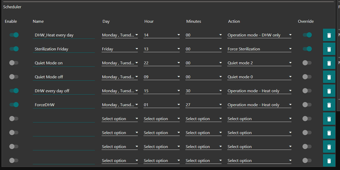Turn on Override for ForceDHW

point(307,105)
